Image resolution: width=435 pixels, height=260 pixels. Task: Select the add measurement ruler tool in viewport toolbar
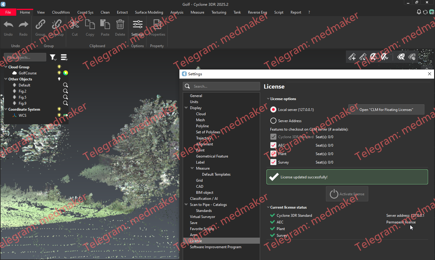[x=352, y=57]
